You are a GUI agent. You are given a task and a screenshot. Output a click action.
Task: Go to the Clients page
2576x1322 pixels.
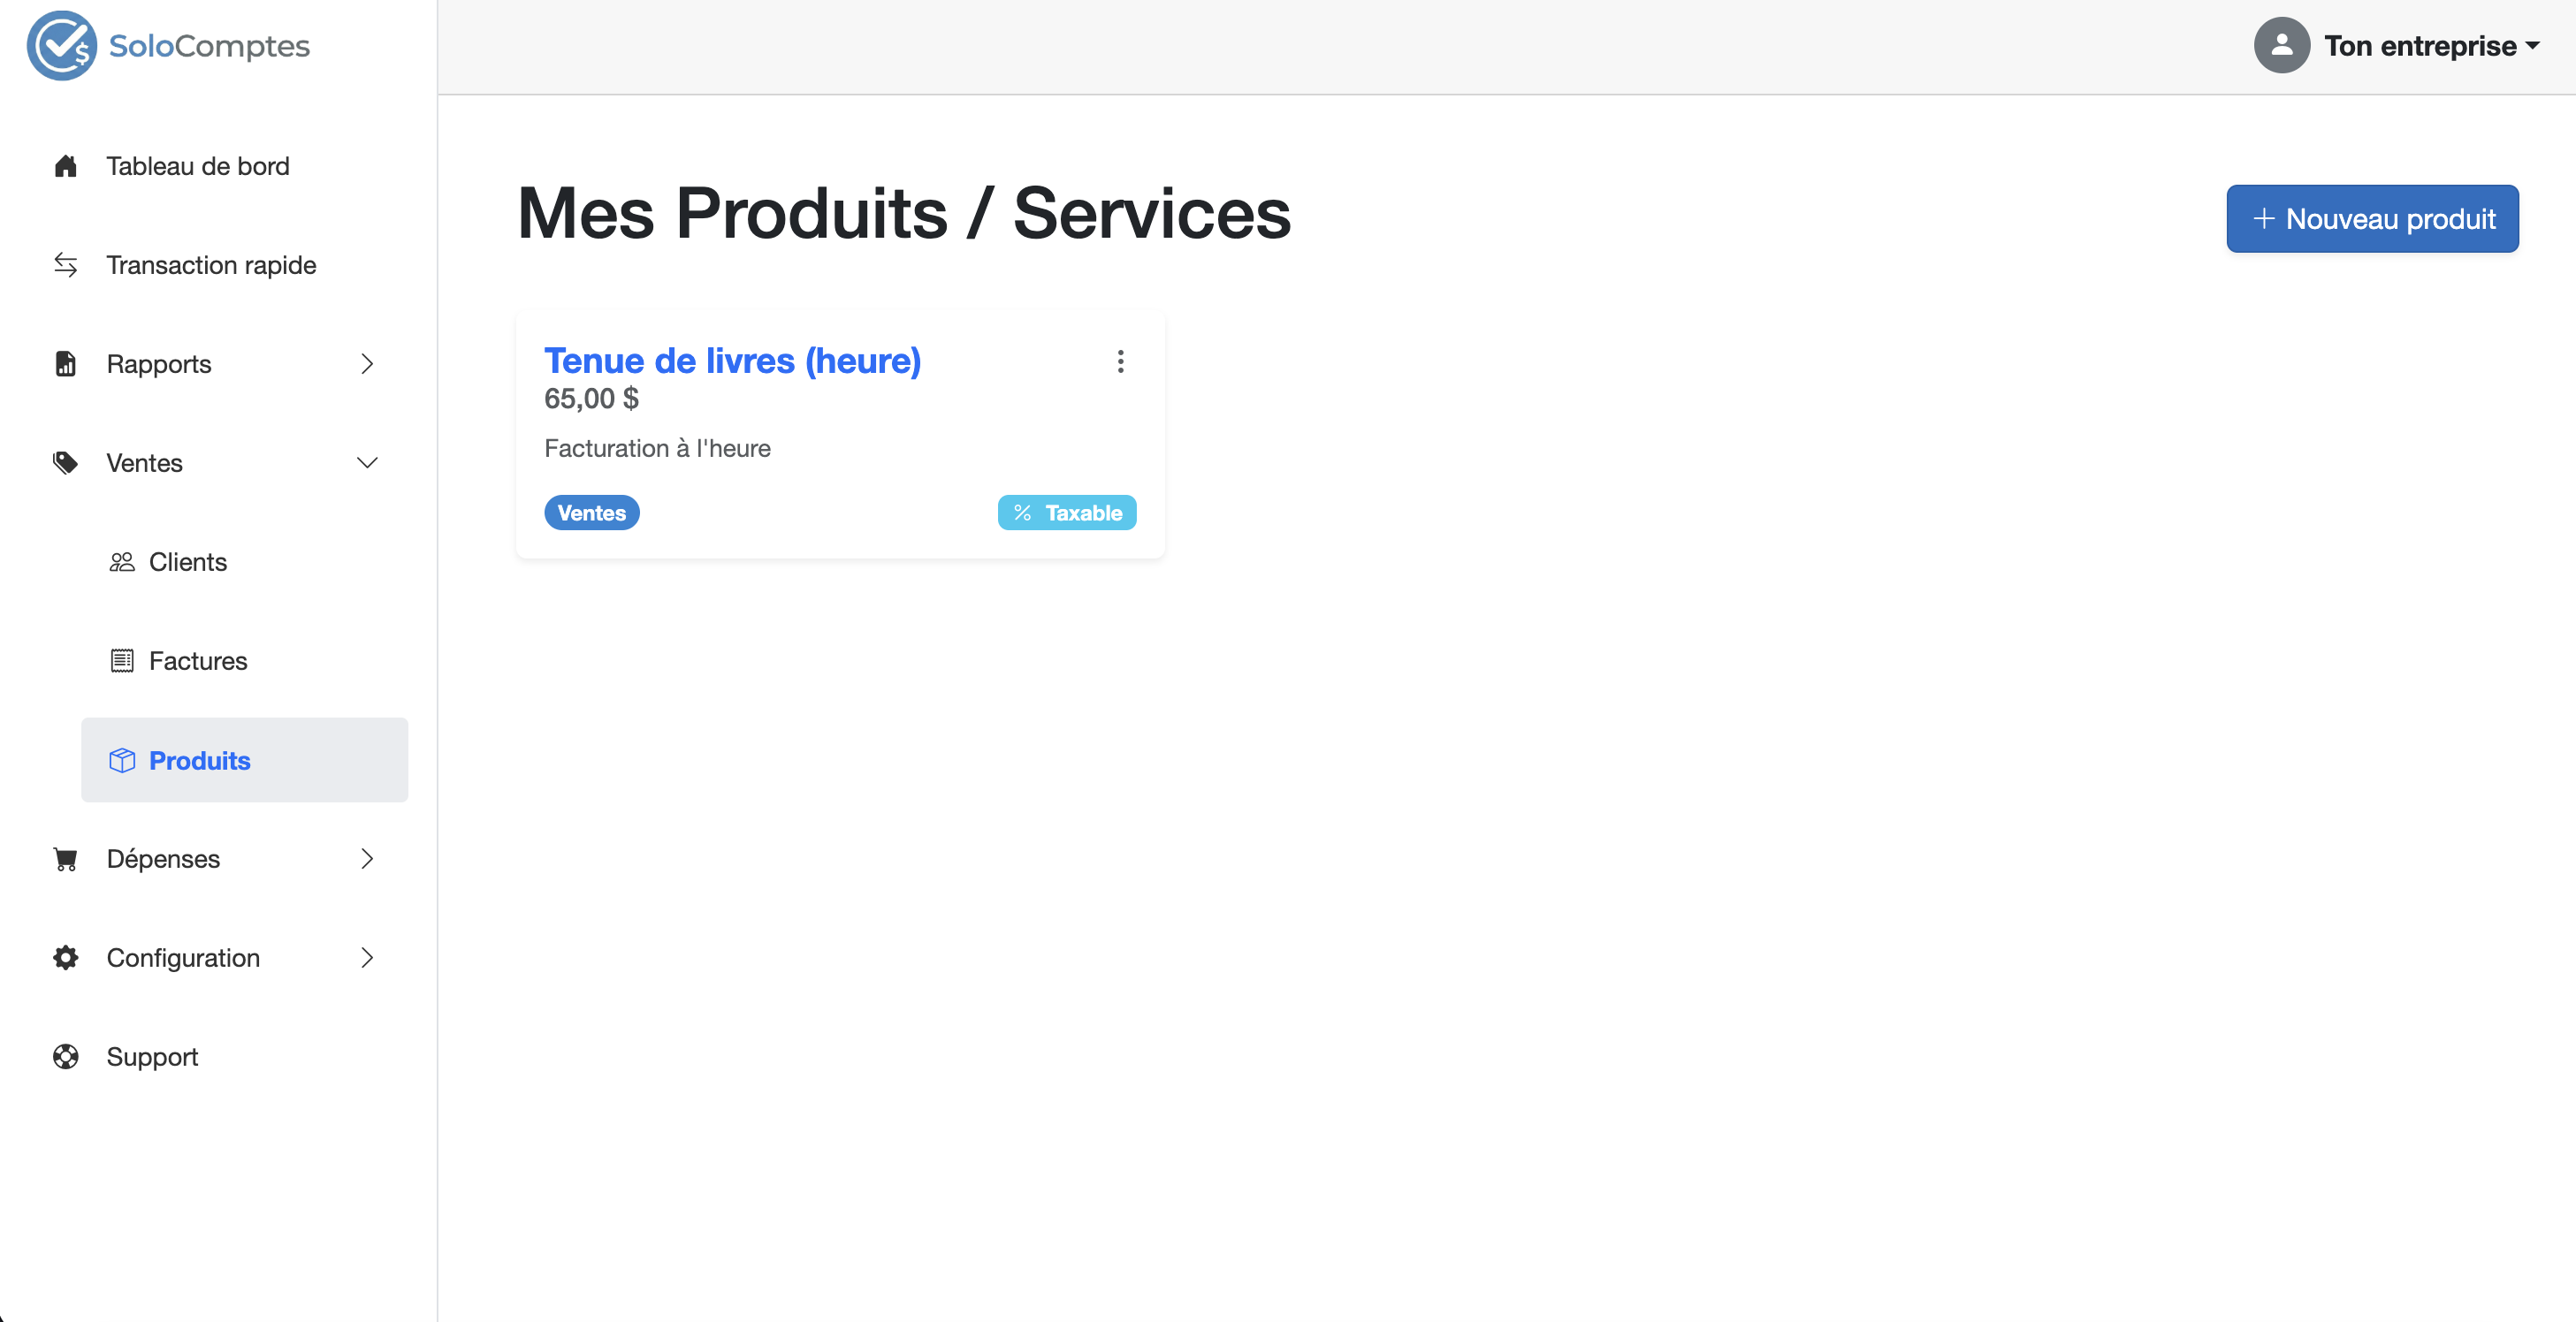[x=187, y=562]
